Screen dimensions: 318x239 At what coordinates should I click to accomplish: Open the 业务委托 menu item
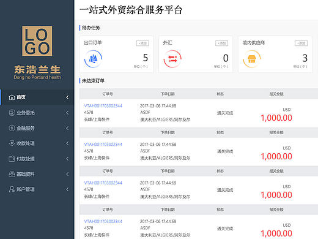tap(37, 113)
